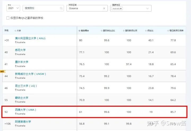The width and height of the screenshot is (191, 131).
Task: Click rank 92 in UWA row
Action: (6, 112)
